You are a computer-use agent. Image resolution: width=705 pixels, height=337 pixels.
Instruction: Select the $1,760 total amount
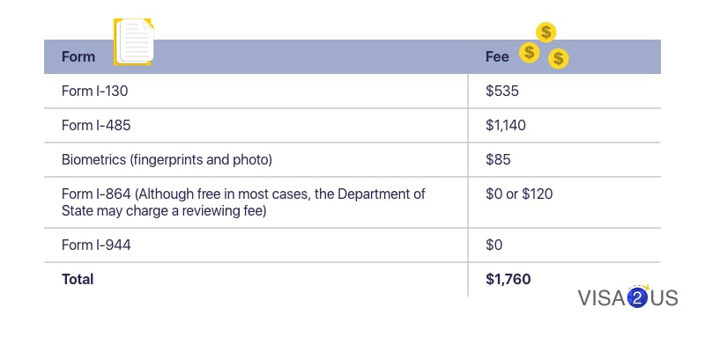[508, 279]
